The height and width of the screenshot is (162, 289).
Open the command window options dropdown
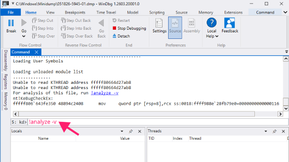coord(286,52)
